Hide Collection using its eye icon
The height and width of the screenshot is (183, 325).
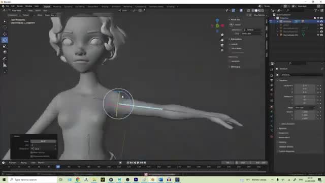pos(318,18)
